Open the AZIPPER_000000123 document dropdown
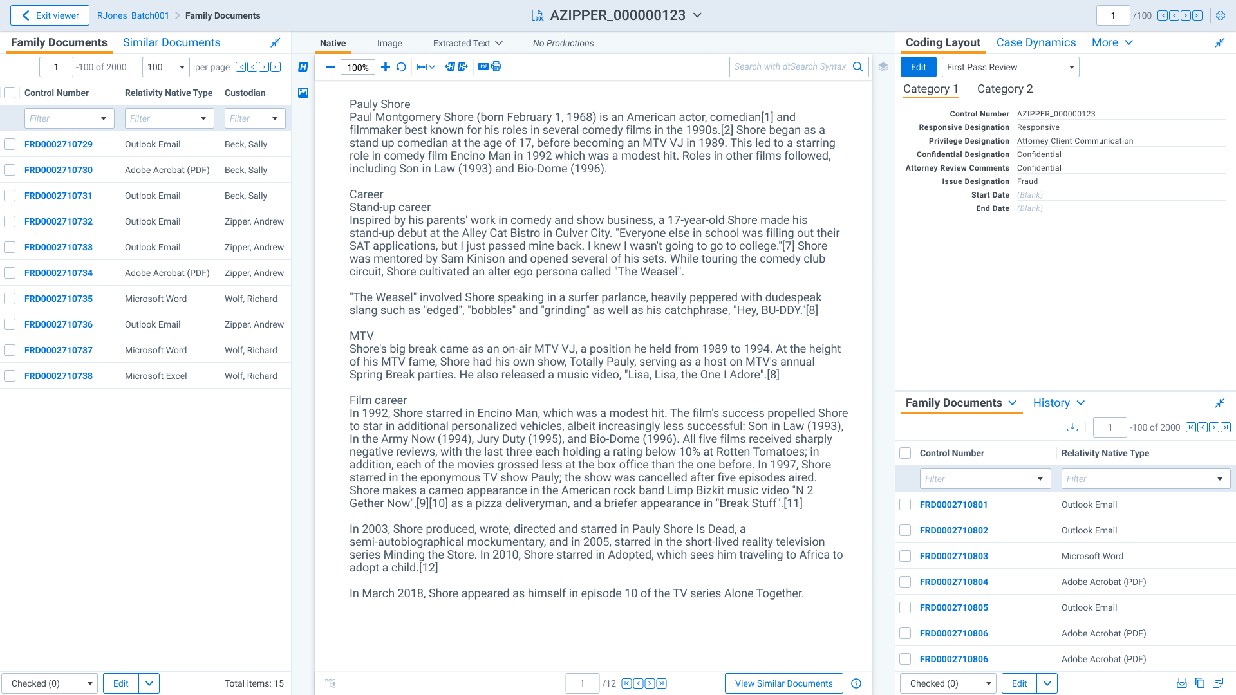This screenshot has width=1236, height=695. 697,15
